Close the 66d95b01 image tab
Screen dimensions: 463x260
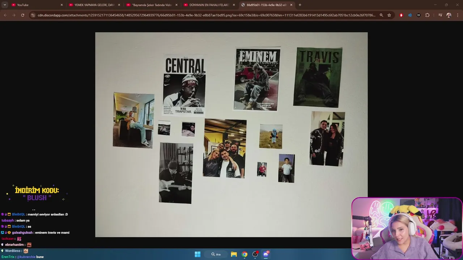coord(291,5)
